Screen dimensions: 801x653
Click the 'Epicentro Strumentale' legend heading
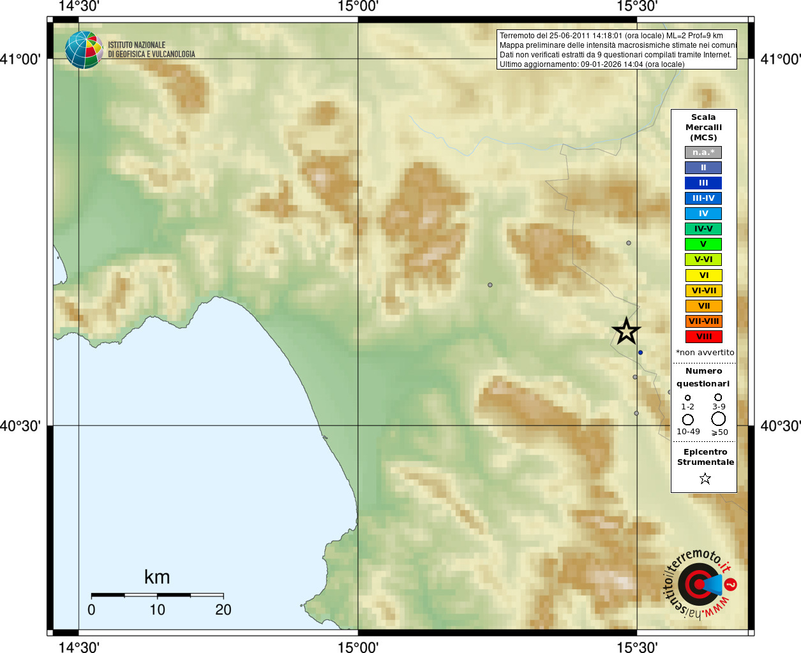coord(705,457)
